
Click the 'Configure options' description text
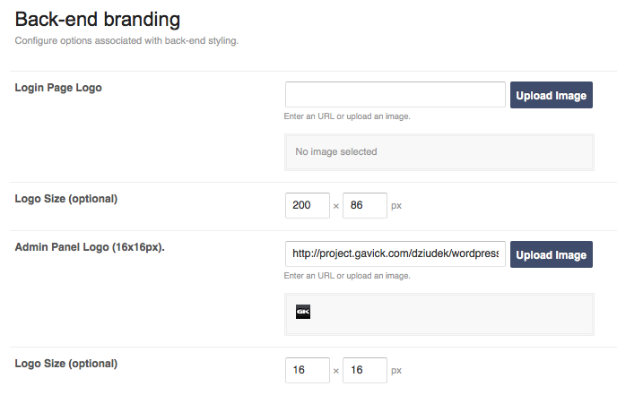pyautogui.click(x=126, y=40)
